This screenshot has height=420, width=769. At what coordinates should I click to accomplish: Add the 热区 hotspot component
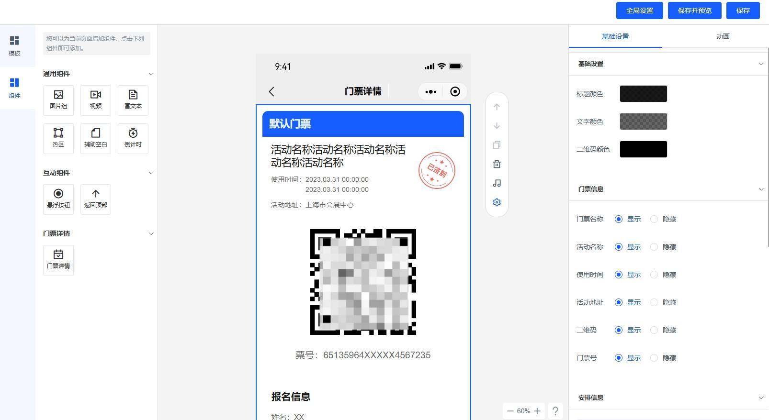(58, 138)
